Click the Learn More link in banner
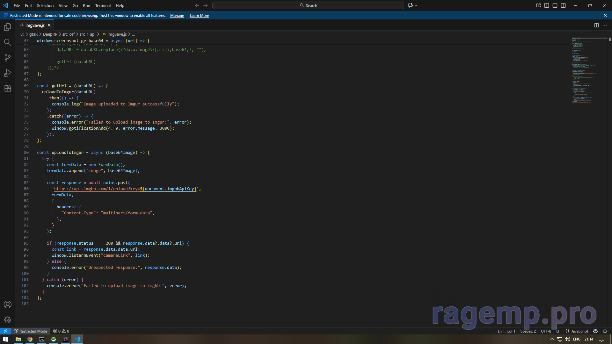 point(199,16)
